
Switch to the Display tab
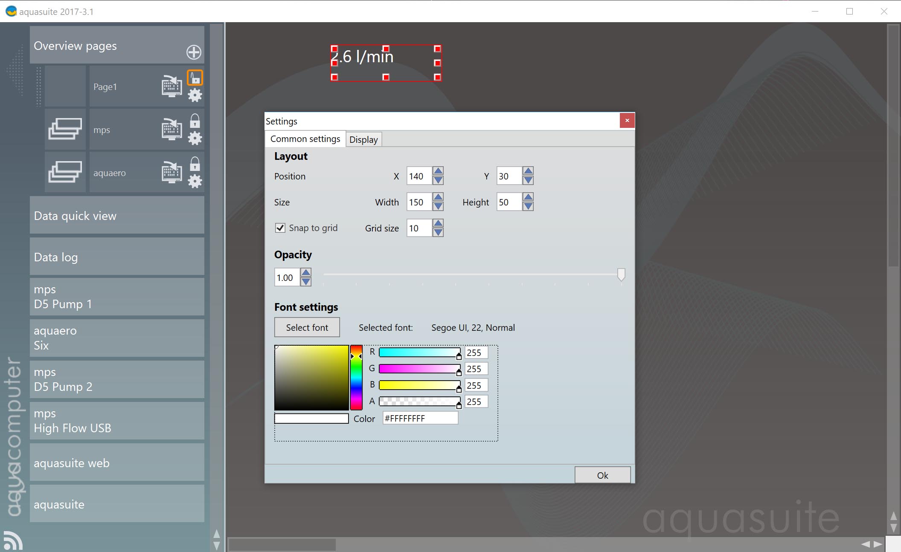pos(363,139)
